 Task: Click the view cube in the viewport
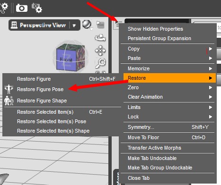click(70, 58)
